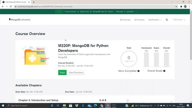Image resolution: width=192 pixels, height=108 pixels.
Task: Open the Windows Start menu
Action: tap(3, 105)
